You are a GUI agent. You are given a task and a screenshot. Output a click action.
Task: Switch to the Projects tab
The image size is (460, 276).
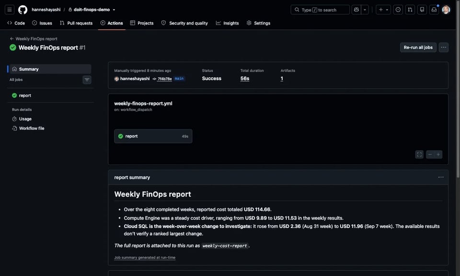click(142, 23)
